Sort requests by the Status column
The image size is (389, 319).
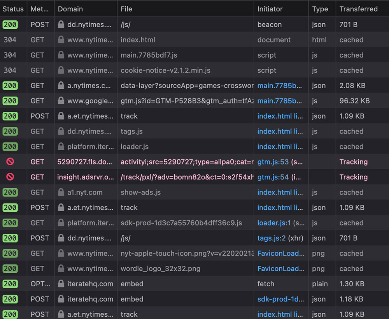[x=13, y=9]
